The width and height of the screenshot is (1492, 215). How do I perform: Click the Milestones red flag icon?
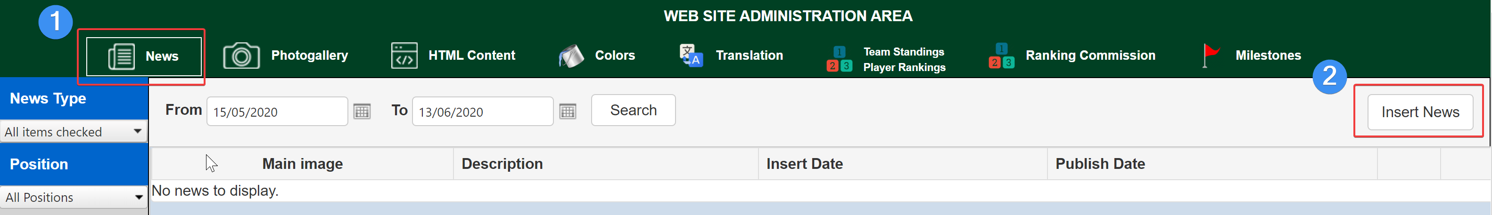[1211, 56]
